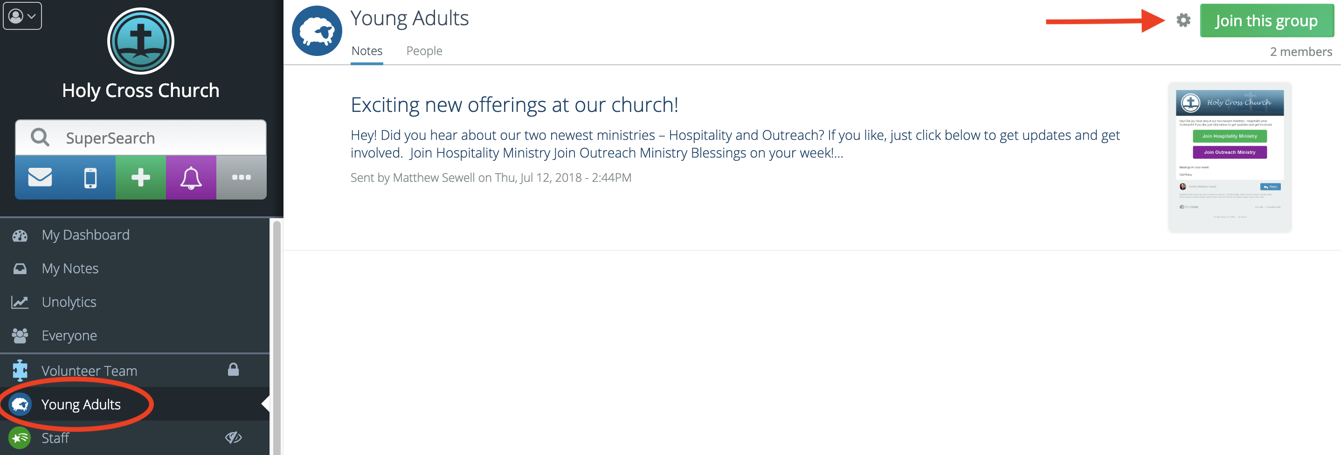Open the purple bell notifications icon
Screen dimensions: 1341x455
tap(191, 178)
